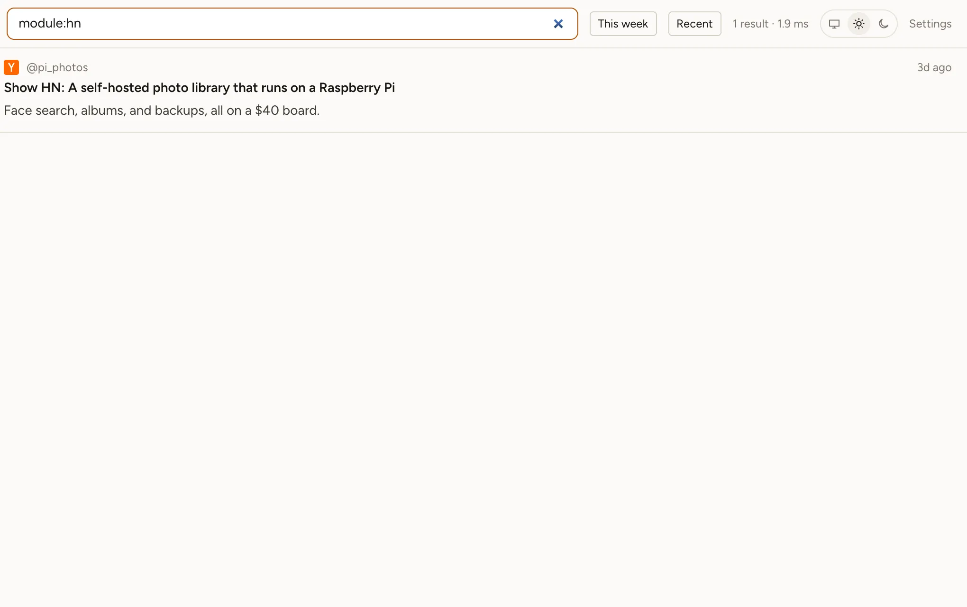The height and width of the screenshot is (607, 967).
Task: Click the Hacker News Y logo icon
Action: 11,67
